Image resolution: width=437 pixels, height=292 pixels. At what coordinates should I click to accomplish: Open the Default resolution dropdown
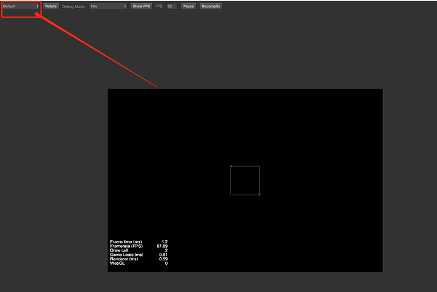tap(21, 6)
